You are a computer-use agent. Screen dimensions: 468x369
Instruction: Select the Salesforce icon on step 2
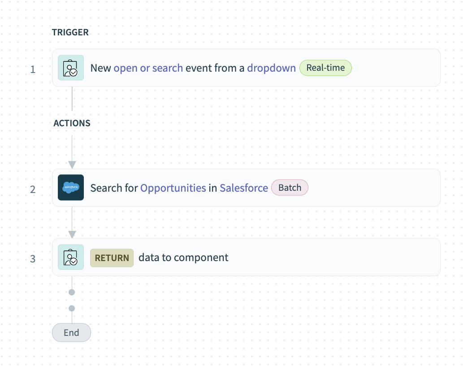pyautogui.click(x=70, y=188)
